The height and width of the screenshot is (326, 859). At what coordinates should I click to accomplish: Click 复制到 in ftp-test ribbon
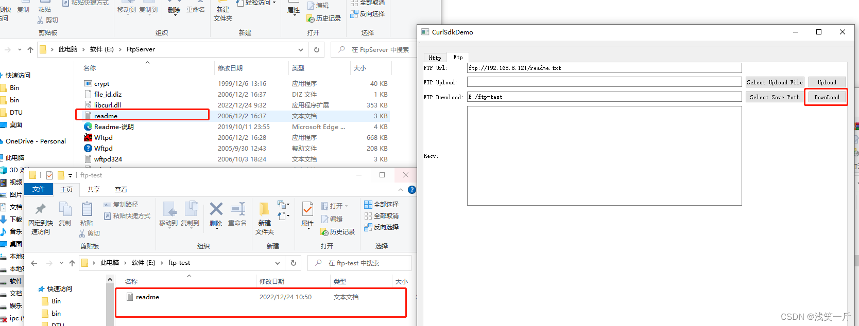click(190, 213)
